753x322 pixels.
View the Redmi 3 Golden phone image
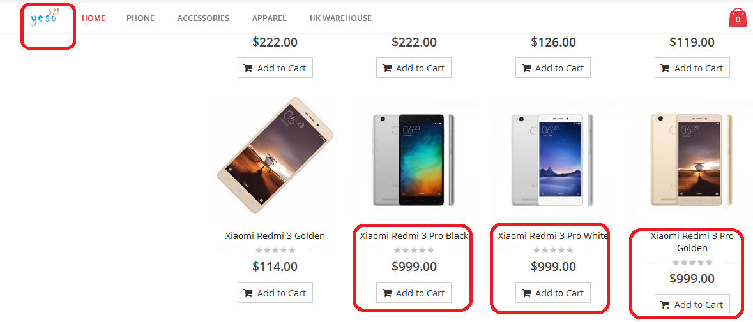(275, 156)
